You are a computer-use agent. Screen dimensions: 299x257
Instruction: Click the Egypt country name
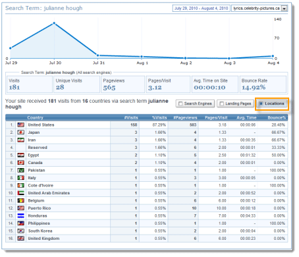[x=34, y=156]
